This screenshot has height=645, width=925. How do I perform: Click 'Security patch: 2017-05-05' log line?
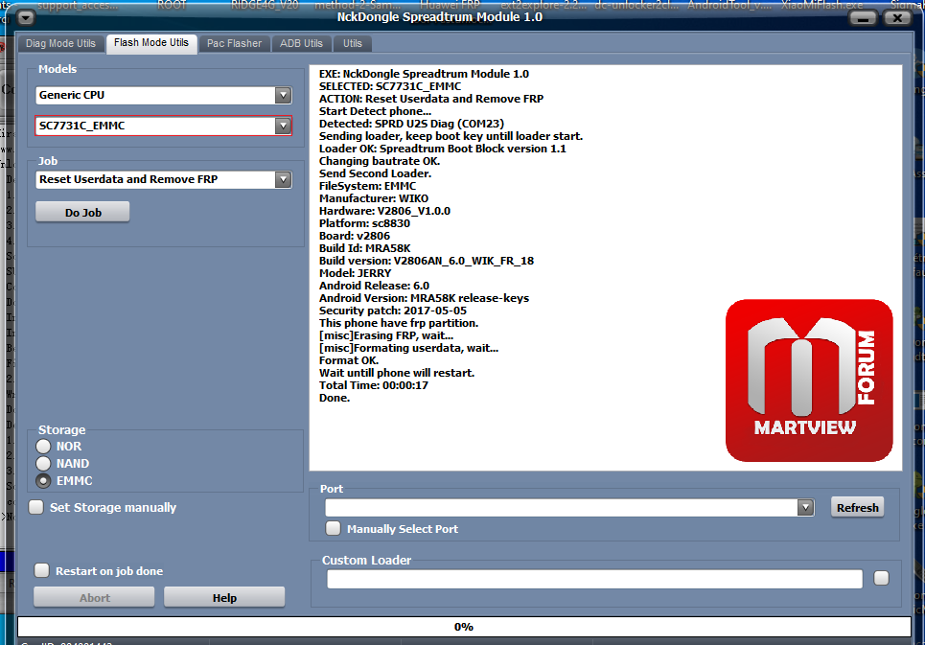[x=393, y=311]
